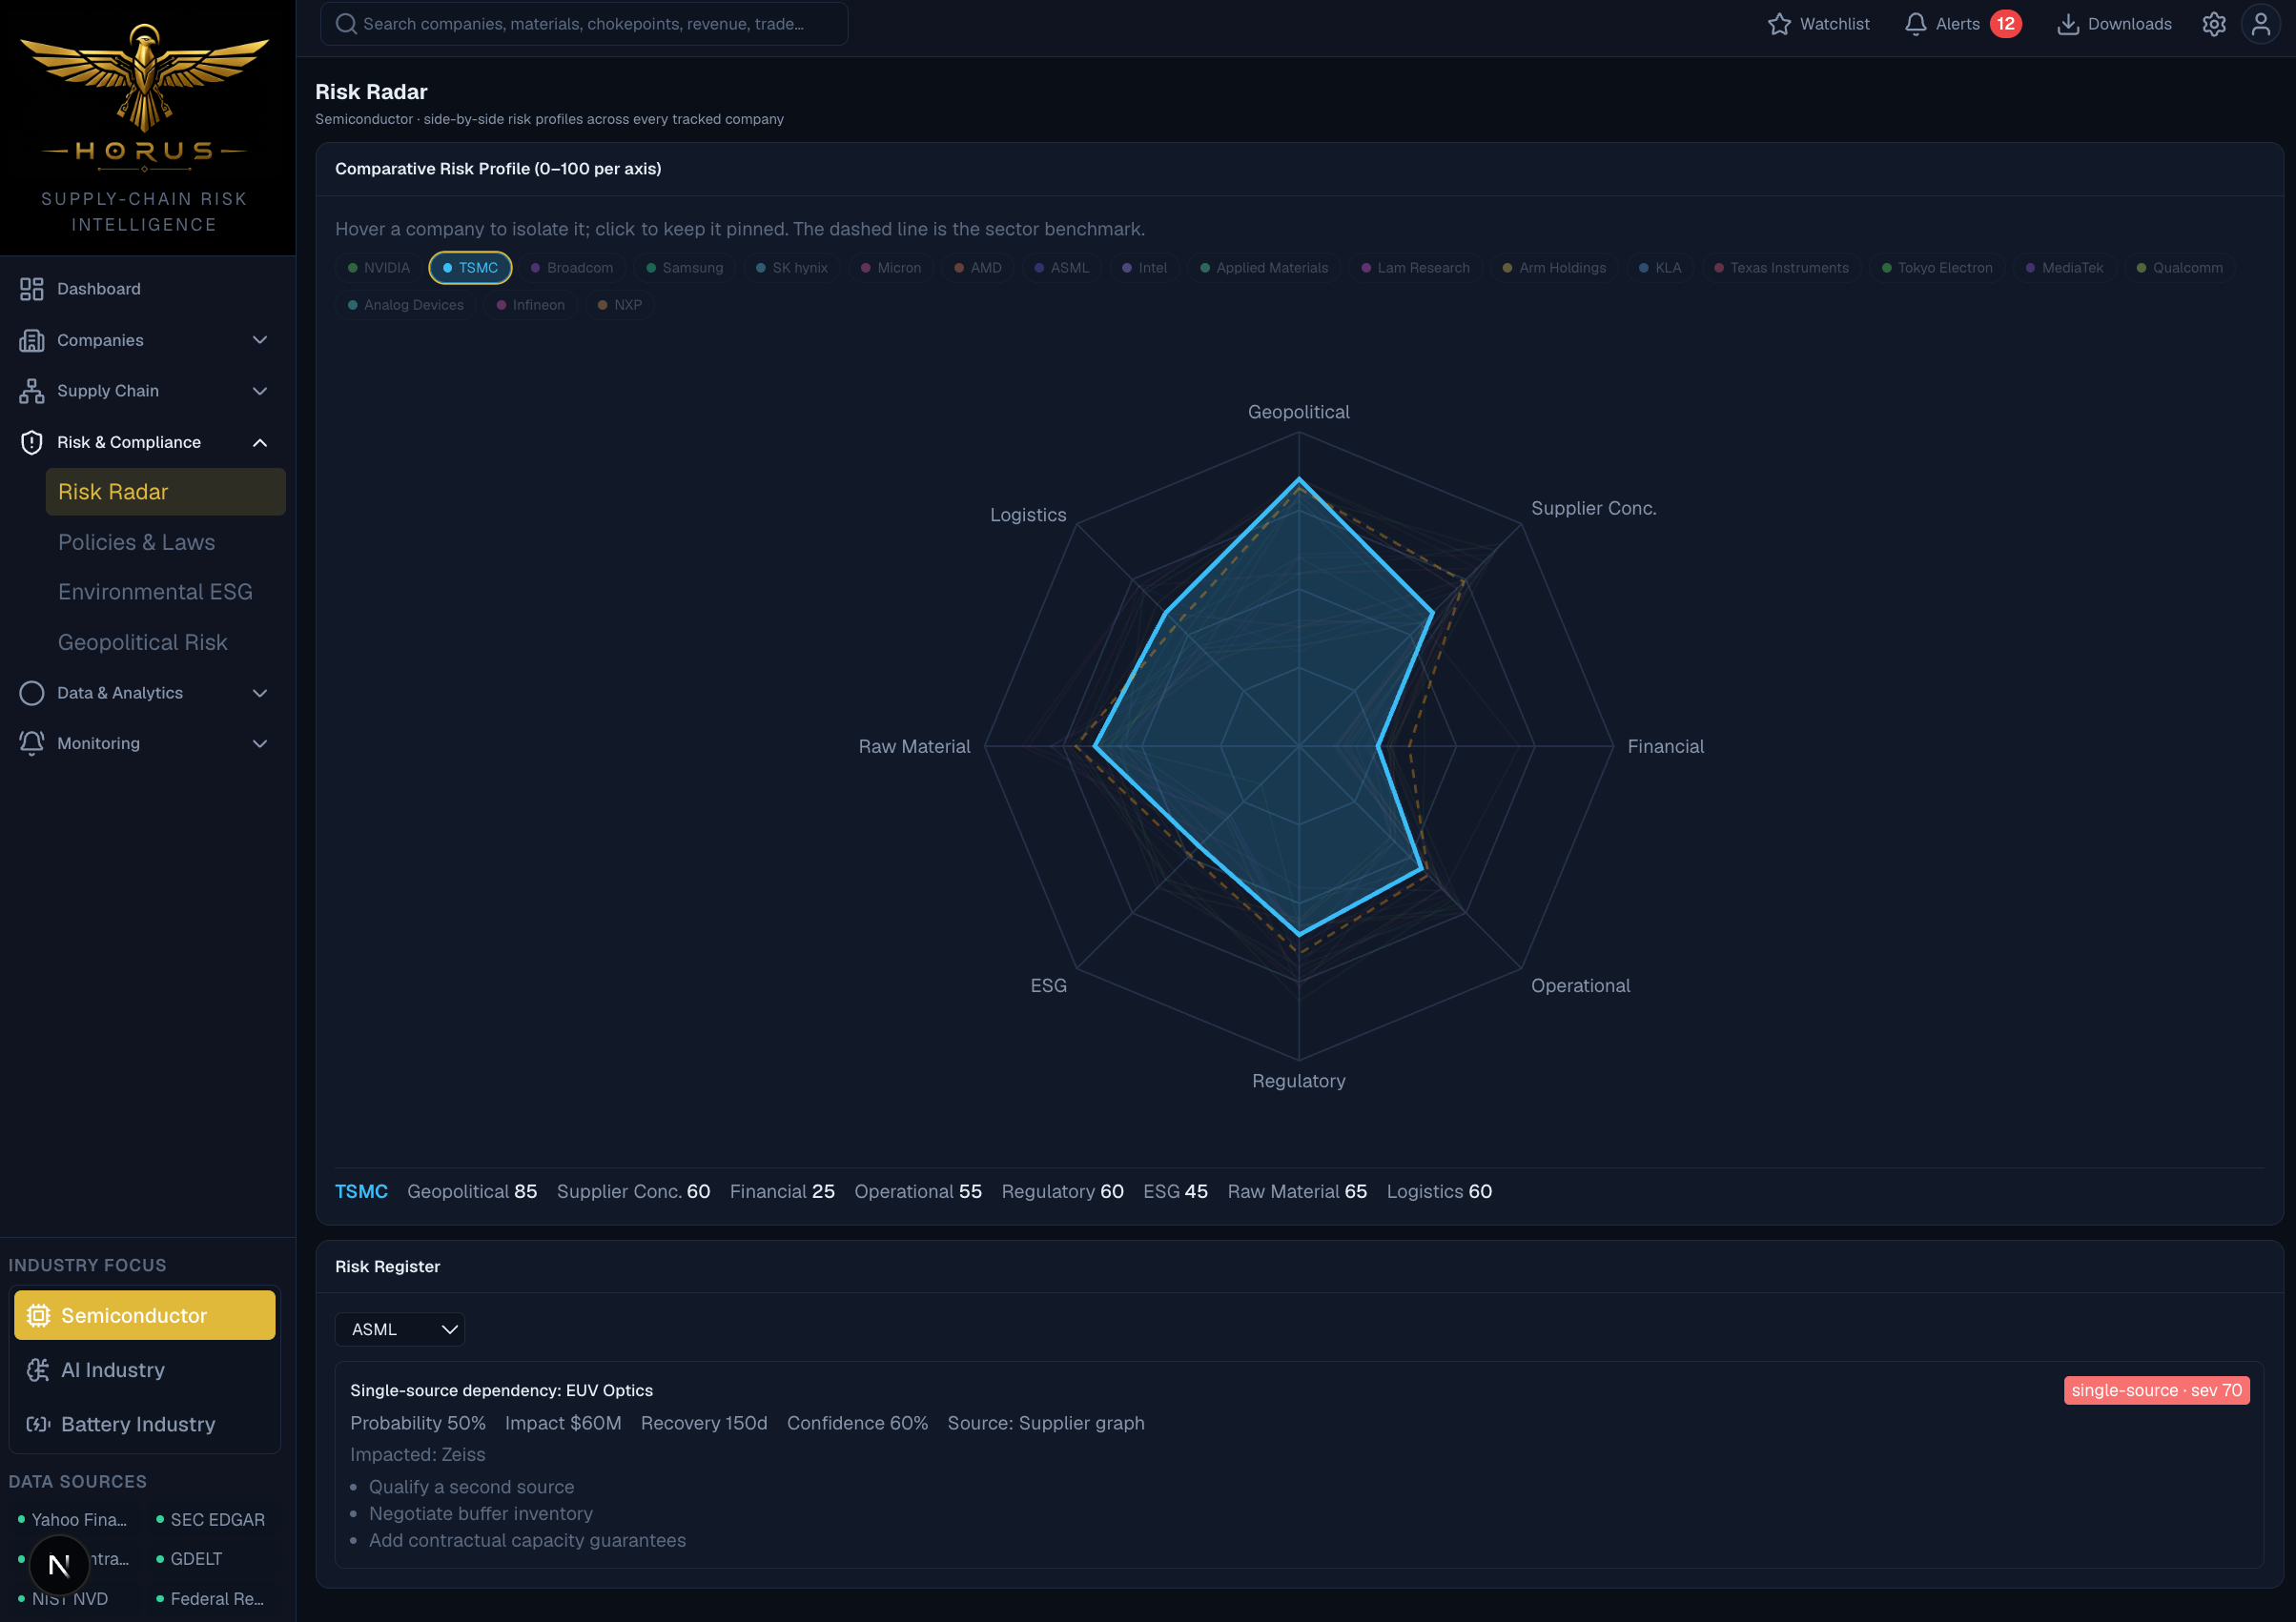Image resolution: width=2296 pixels, height=1622 pixels.
Task: Click the Semiconductor chip icon
Action: click(x=38, y=1315)
